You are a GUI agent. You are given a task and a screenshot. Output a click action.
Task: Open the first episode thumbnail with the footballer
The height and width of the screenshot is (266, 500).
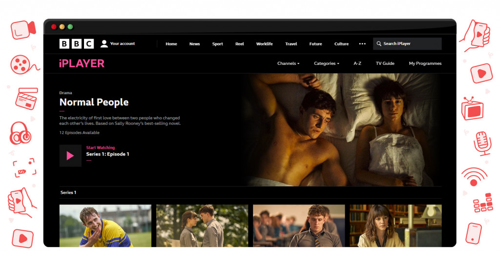pos(105,225)
